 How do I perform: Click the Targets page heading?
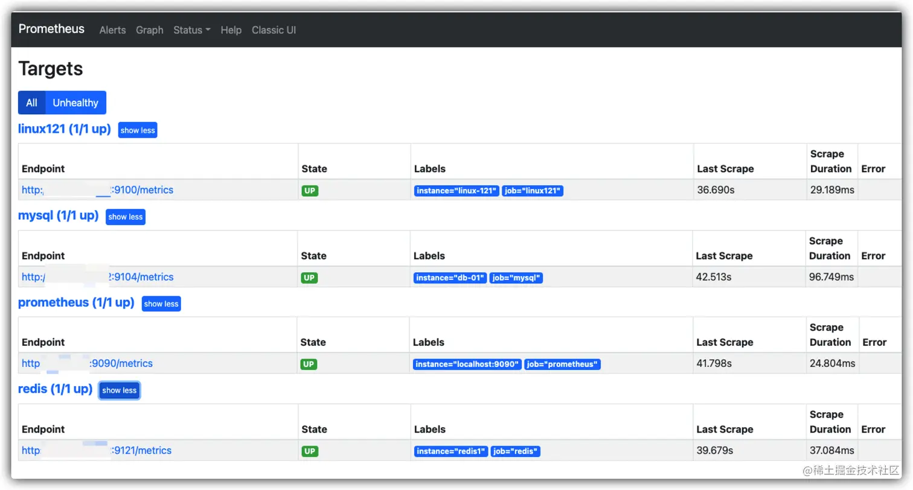[51, 69]
